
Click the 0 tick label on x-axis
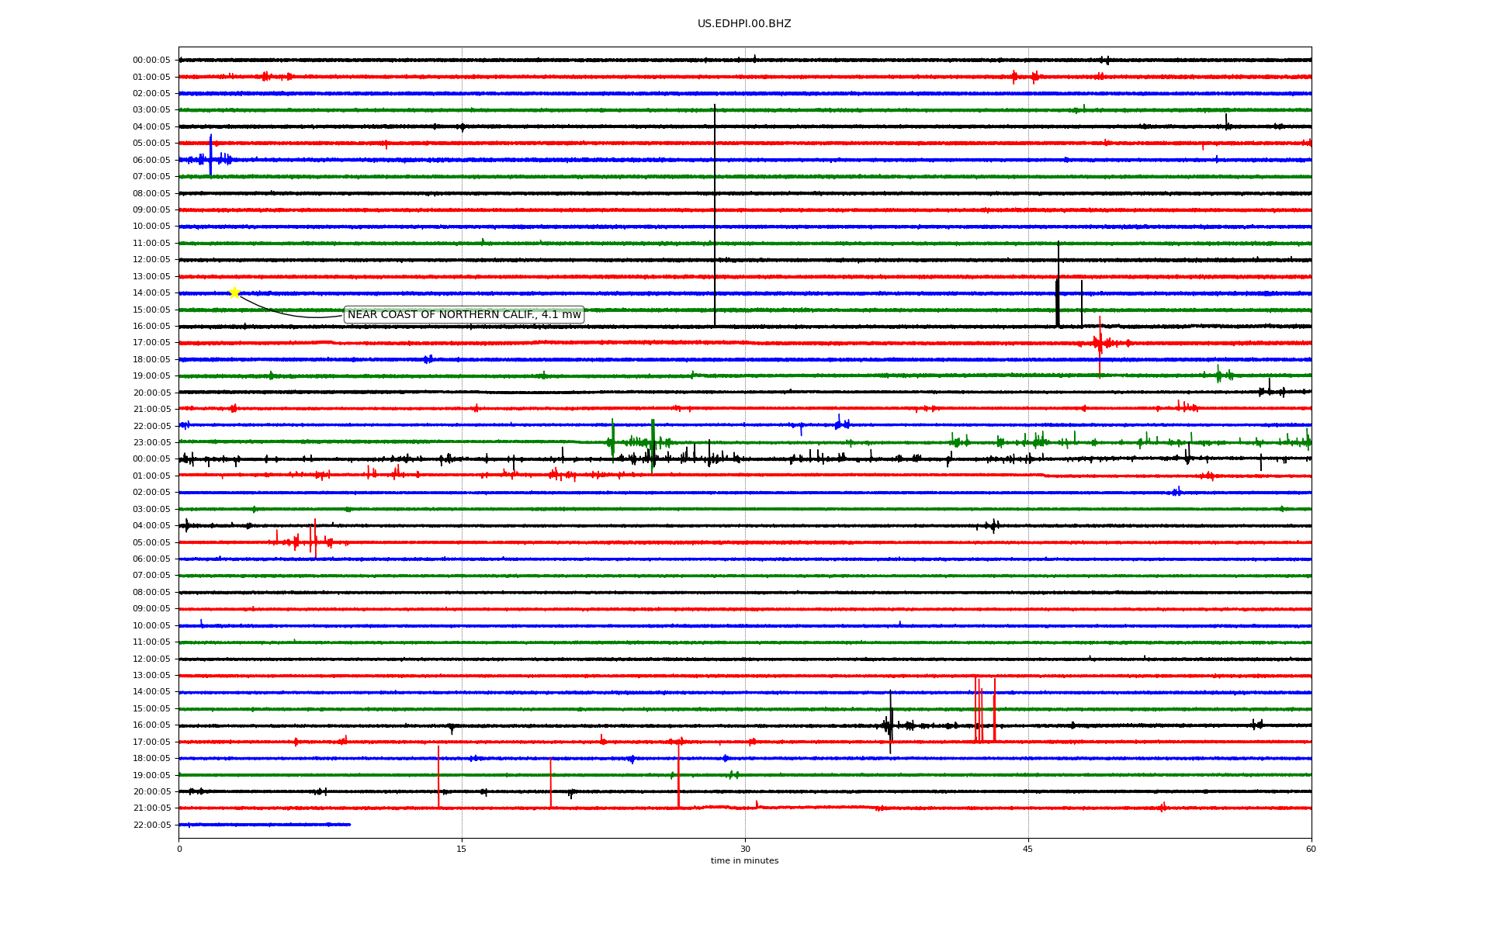pos(179,849)
